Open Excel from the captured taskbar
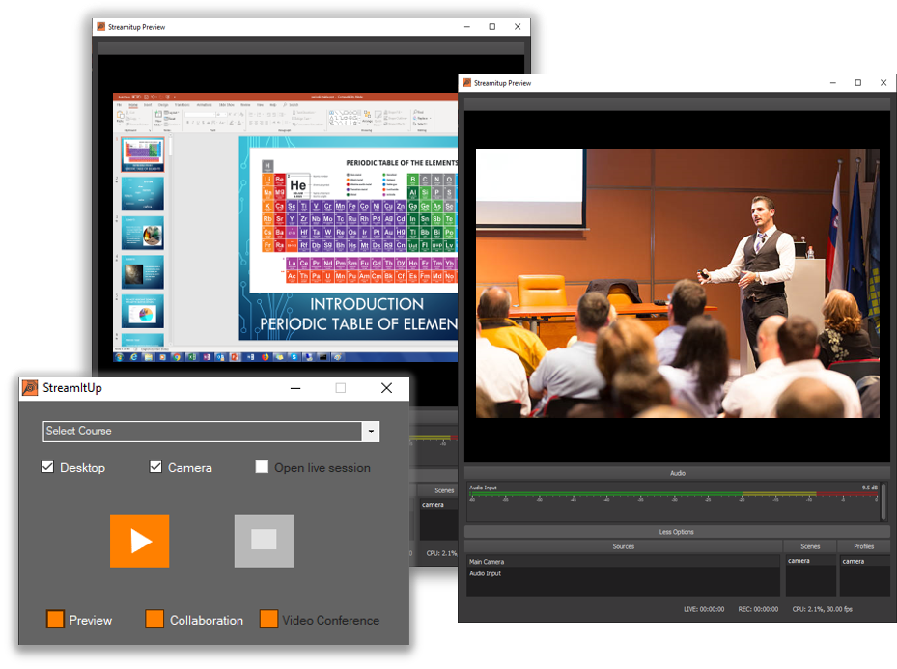The height and width of the screenshot is (669, 897). (191, 357)
